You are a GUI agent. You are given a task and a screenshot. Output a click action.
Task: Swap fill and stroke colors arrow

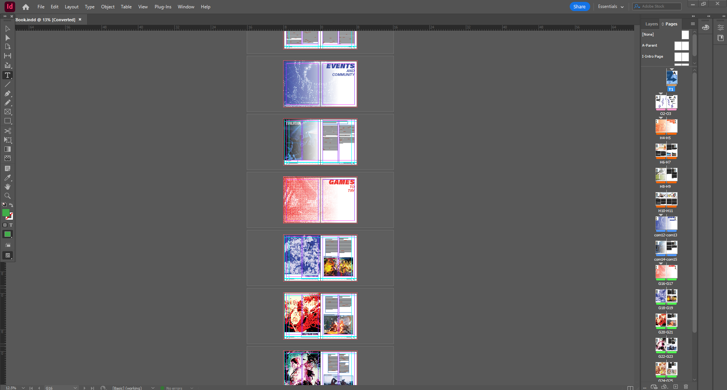tap(11, 205)
